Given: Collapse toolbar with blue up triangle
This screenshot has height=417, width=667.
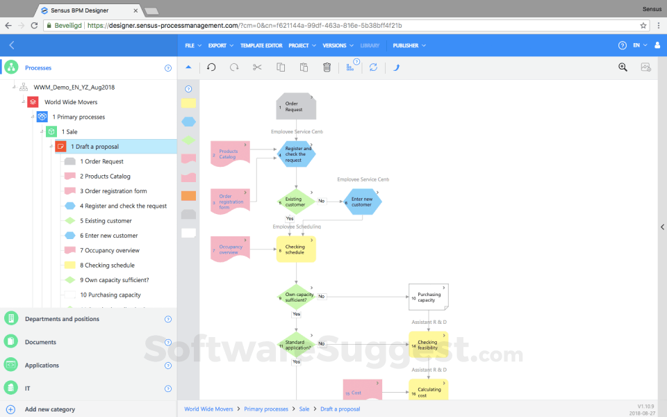Looking at the screenshot, I should 188,67.
